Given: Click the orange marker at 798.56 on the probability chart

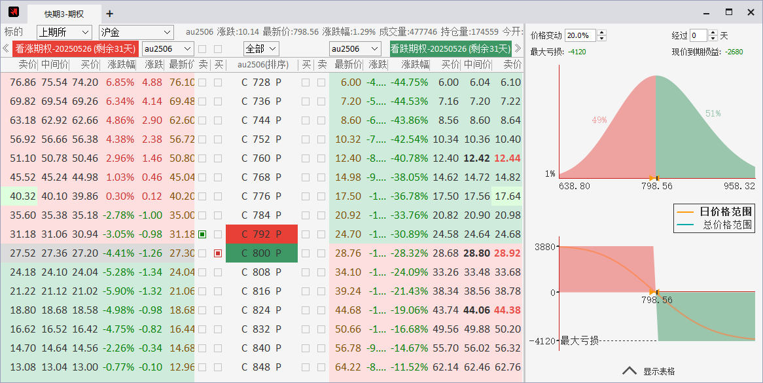Looking at the screenshot, I should (x=652, y=178).
